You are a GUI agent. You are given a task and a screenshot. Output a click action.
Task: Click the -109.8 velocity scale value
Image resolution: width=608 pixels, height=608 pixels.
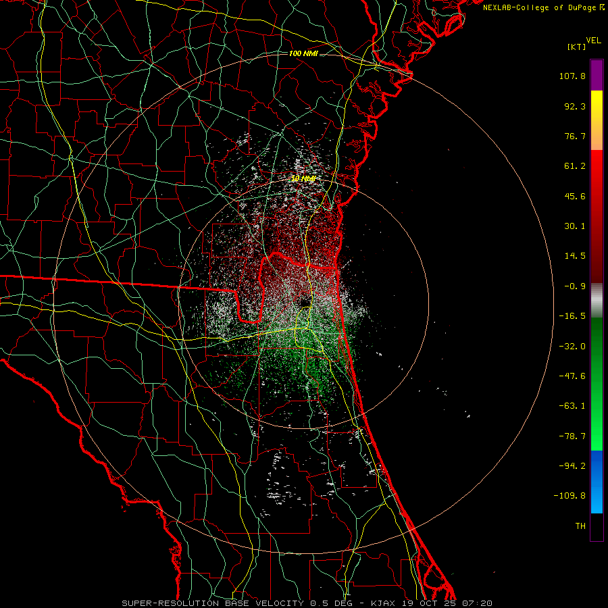(570, 496)
